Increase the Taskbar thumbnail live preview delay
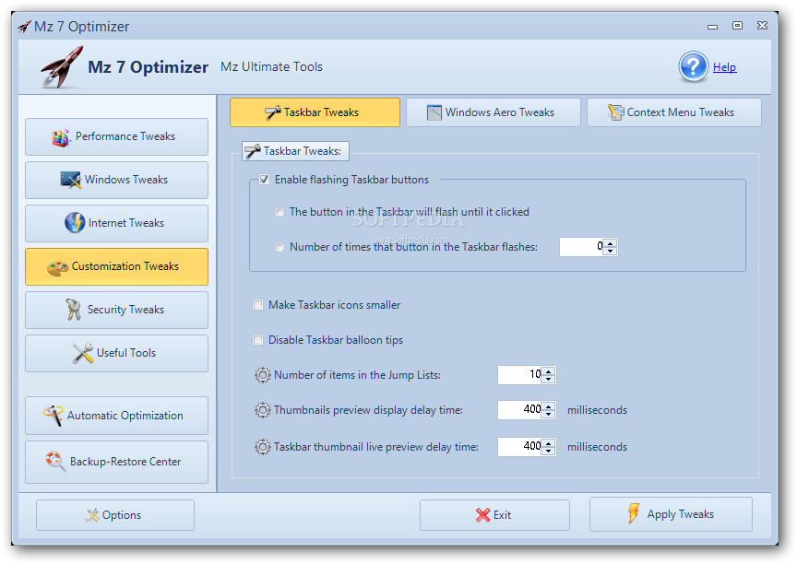 click(x=549, y=443)
